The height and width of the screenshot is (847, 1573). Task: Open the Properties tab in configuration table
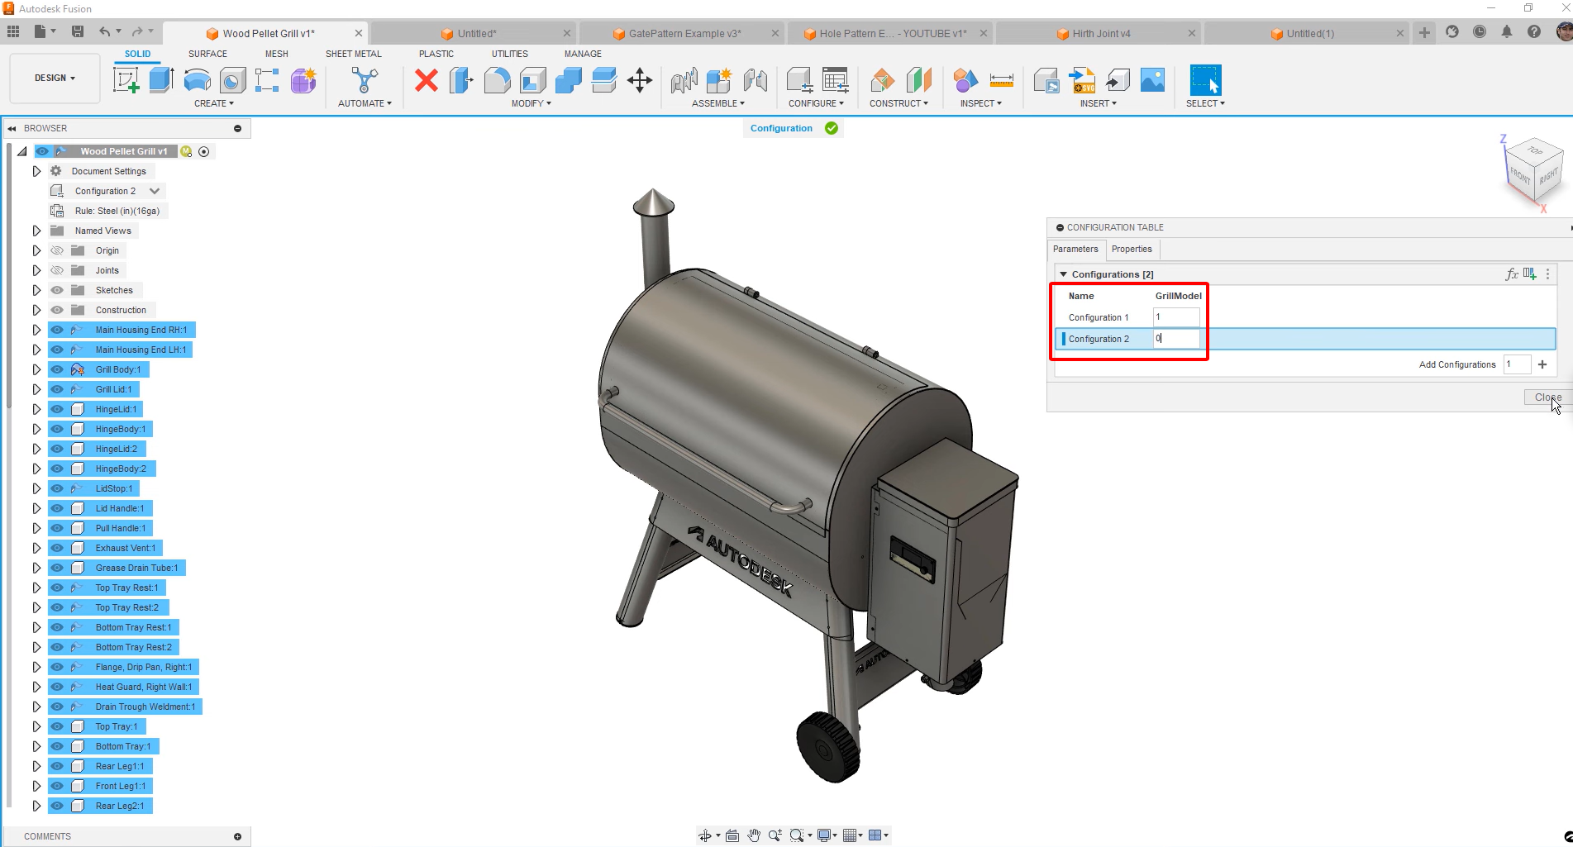click(x=1132, y=249)
